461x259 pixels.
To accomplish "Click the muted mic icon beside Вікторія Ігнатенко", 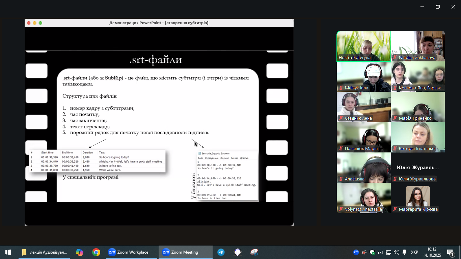I will (395, 149).
